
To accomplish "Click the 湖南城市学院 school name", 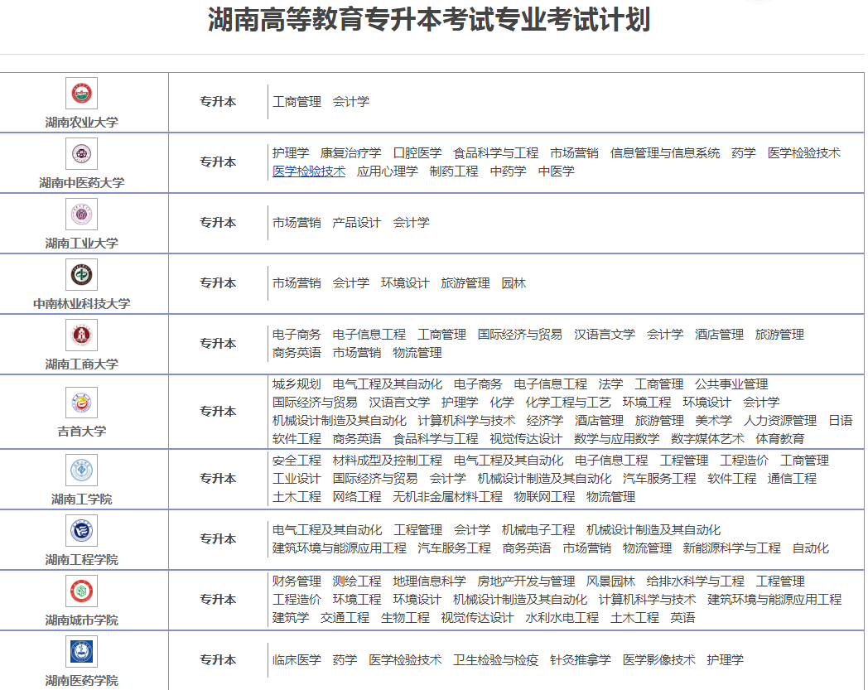I will (81, 620).
